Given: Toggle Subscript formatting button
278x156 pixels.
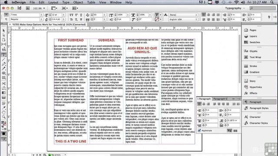Looking at the screenshot, I should point(76,19).
